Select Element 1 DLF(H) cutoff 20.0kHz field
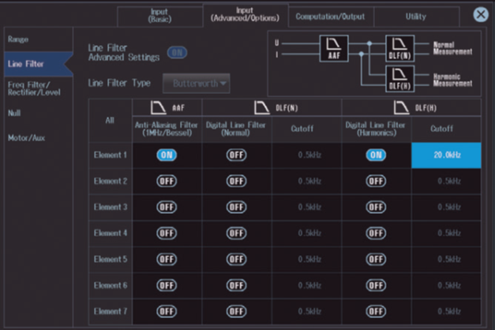 pyautogui.click(x=446, y=156)
